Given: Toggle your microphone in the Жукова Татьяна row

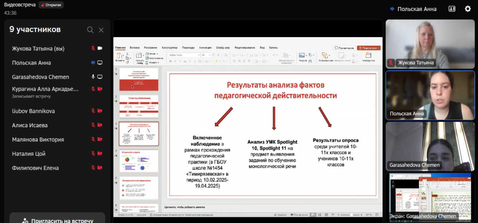Looking at the screenshot, I should point(93,48).
